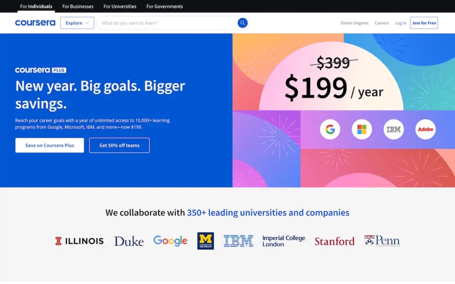The width and height of the screenshot is (455, 284).
Task: Select the For Universities tab
Action: click(120, 7)
